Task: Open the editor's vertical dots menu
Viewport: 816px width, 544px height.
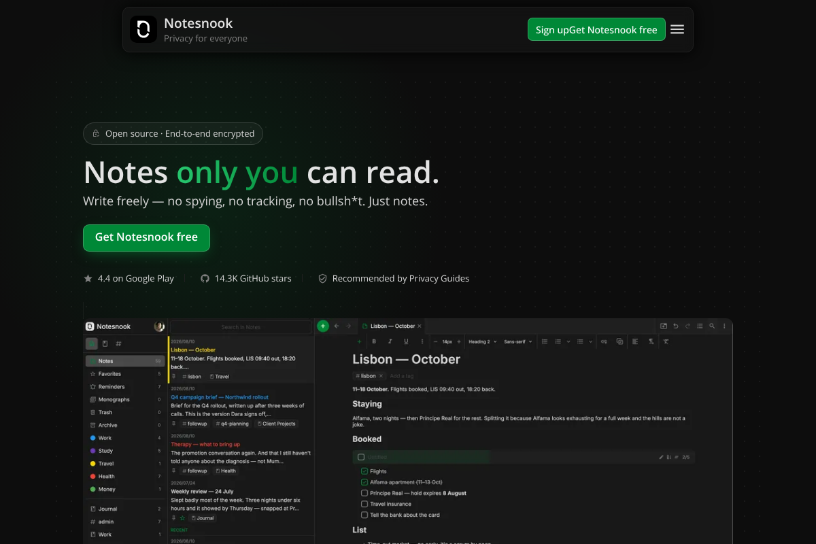Action: (x=724, y=326)
